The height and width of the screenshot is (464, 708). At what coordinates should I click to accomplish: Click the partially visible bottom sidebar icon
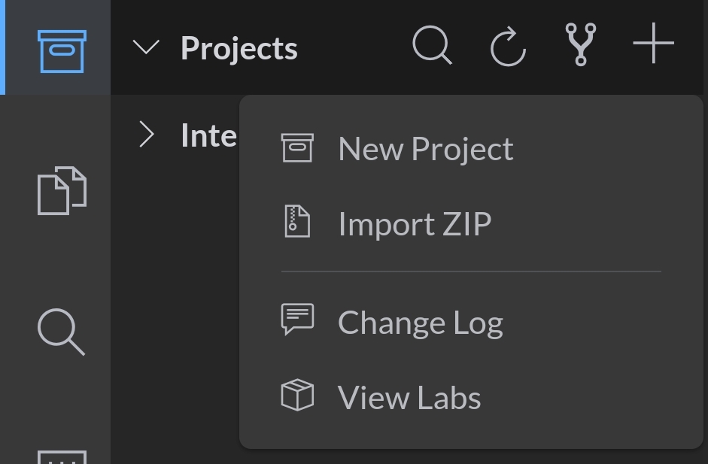[62, 456]
